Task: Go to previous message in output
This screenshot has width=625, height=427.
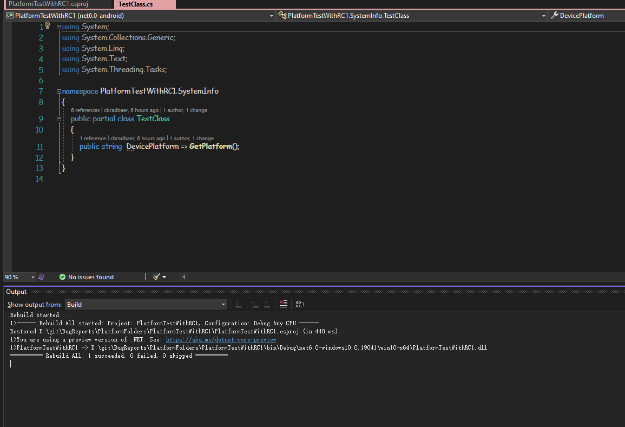Action: click(254, 304)
